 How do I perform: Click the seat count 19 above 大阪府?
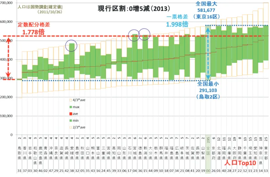(x=234, y=139)
